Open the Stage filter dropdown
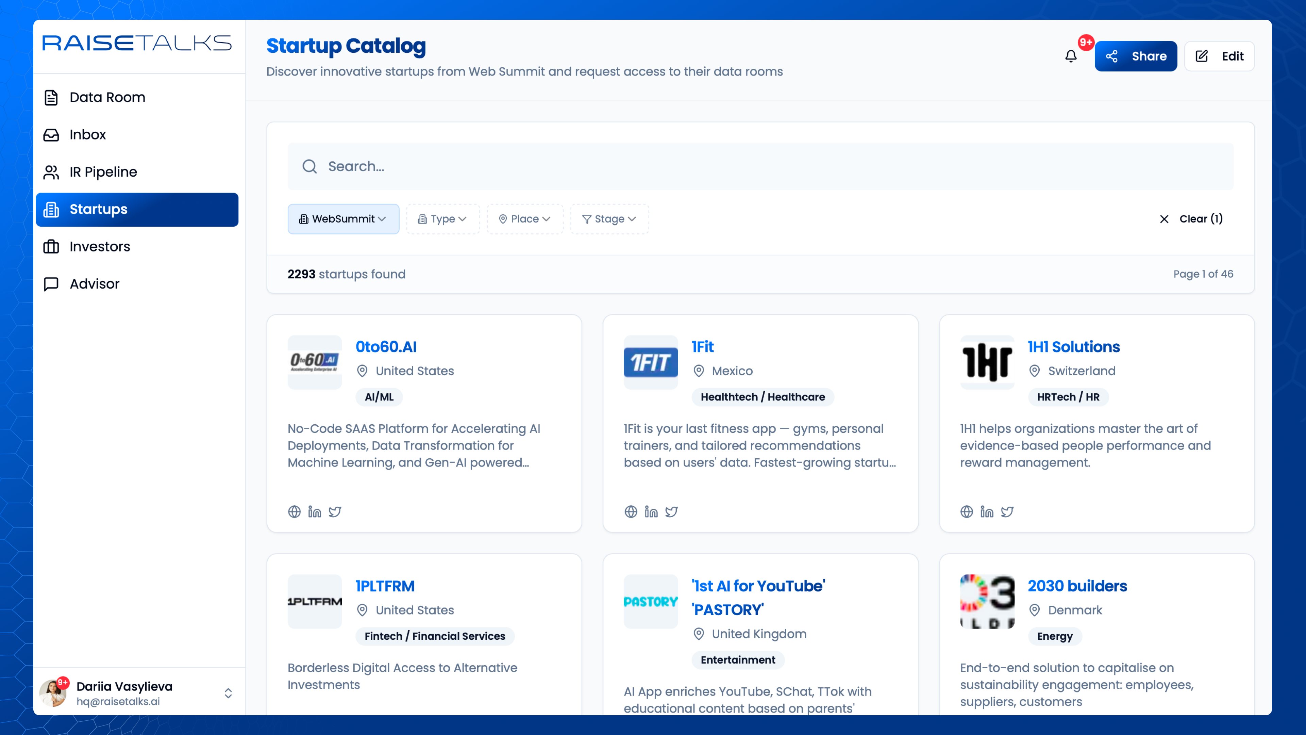Screen dimensions: 1306x735 (x=609, y=219)
